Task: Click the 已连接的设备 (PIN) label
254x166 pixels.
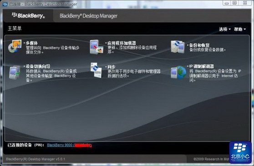Action: click(26, 145)
